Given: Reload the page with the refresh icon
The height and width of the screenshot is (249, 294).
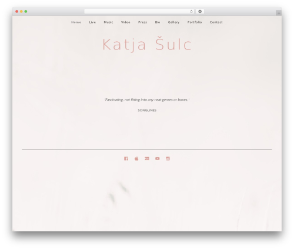Looking at the screenshot, I should (x=191, y=12).
